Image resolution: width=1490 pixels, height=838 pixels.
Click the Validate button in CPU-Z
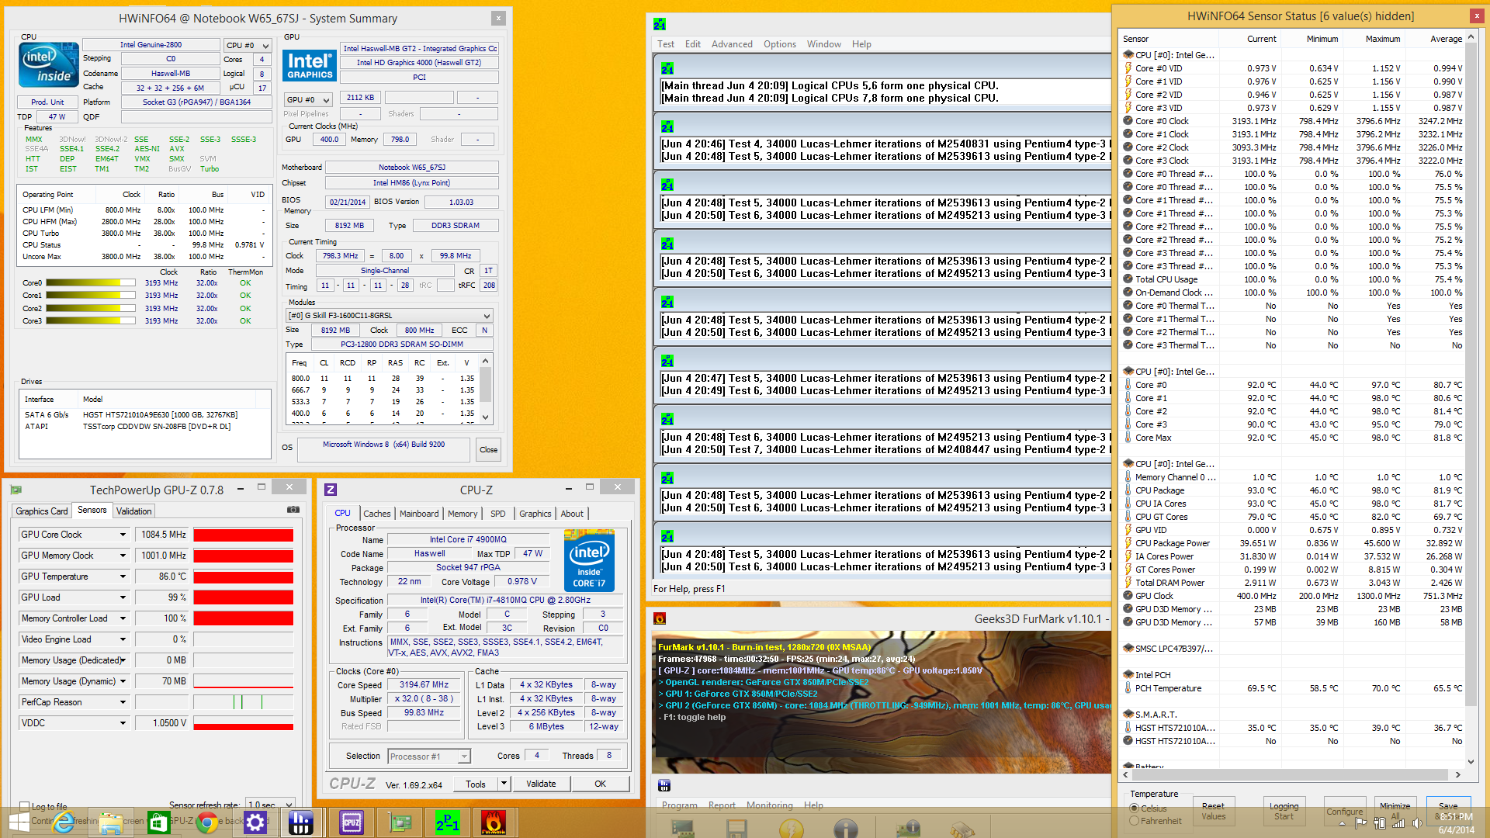(541, 784)
